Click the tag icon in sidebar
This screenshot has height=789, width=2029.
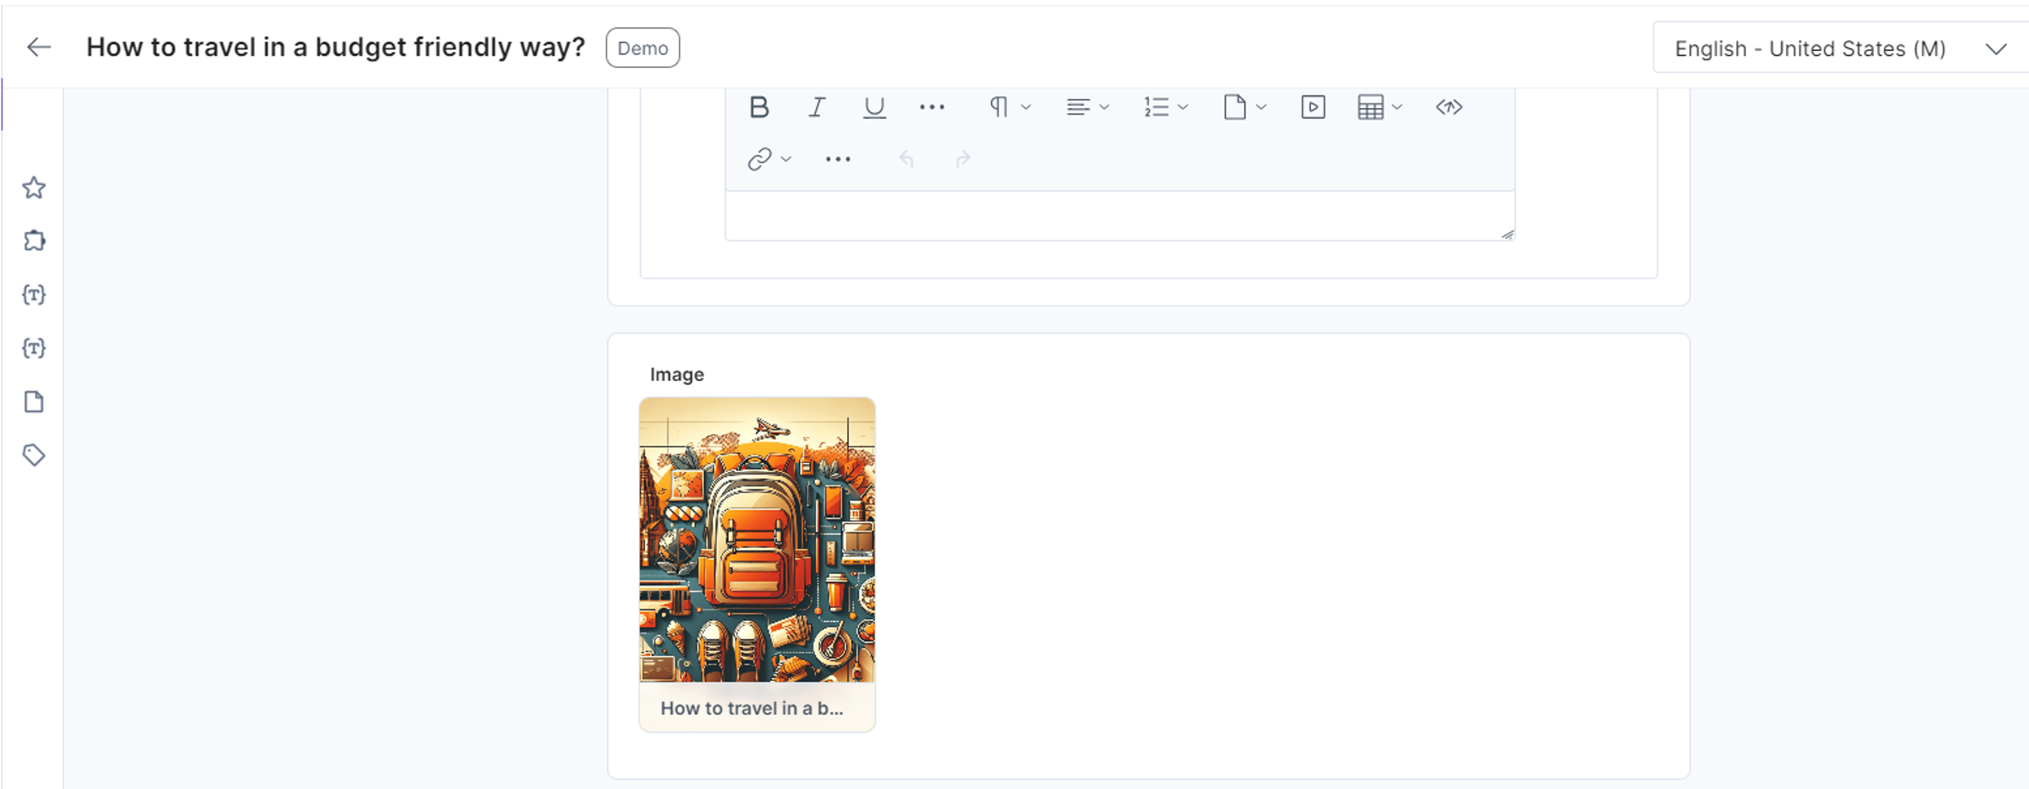pyautogui.click(x=34, y=455)
